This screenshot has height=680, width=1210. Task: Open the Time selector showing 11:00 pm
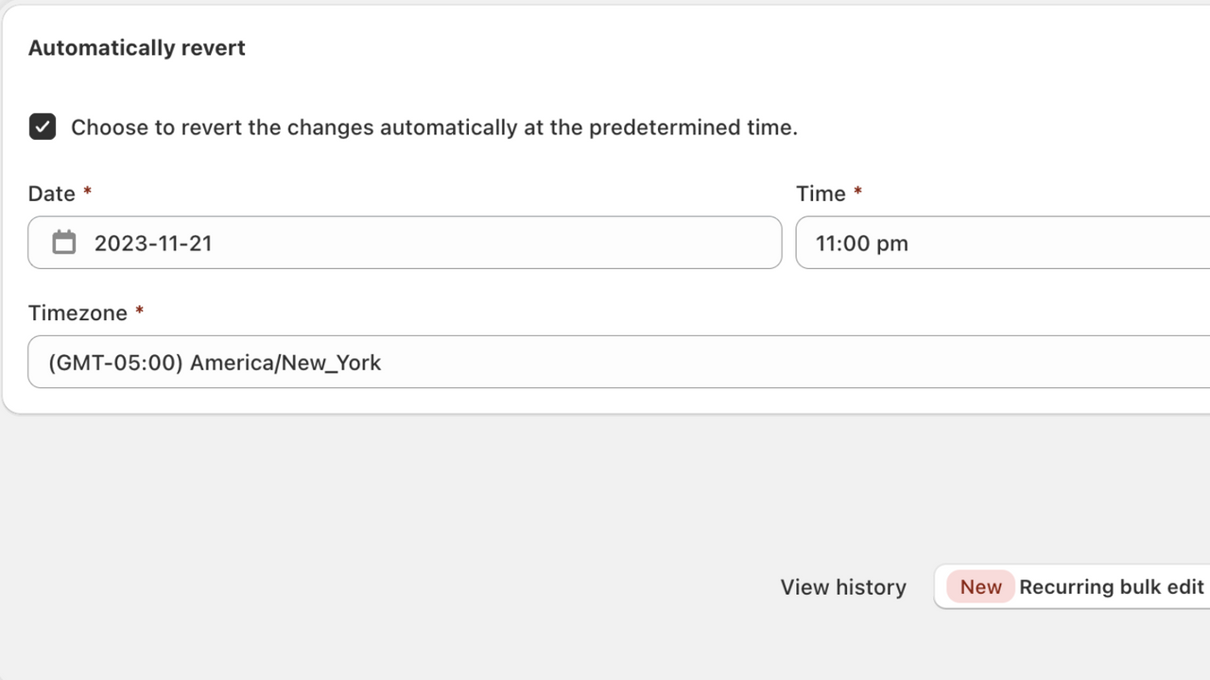(x=1002, y=243)
